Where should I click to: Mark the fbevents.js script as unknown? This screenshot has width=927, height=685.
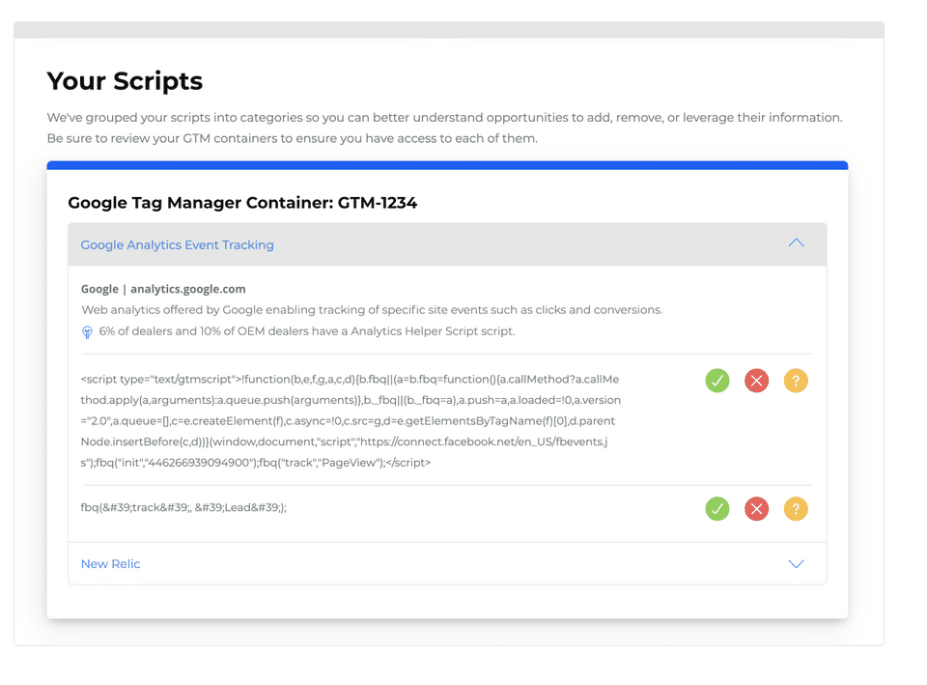point(796,381)
